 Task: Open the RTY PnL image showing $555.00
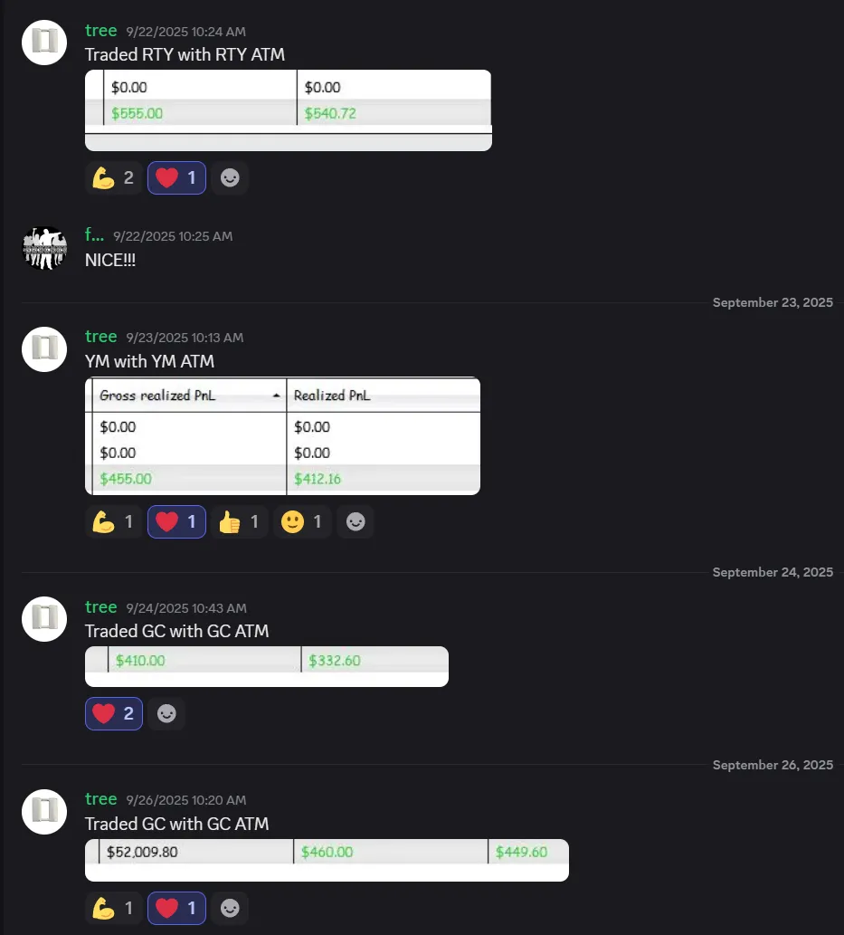[x=288, y=110]
